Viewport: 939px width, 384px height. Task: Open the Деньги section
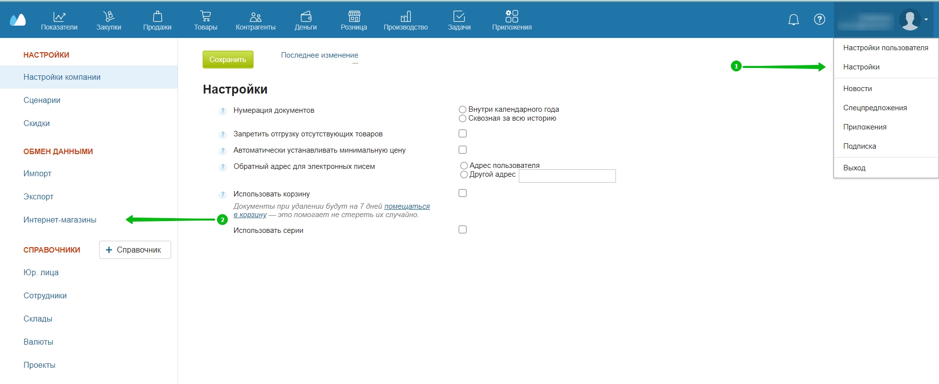[306, 21]
